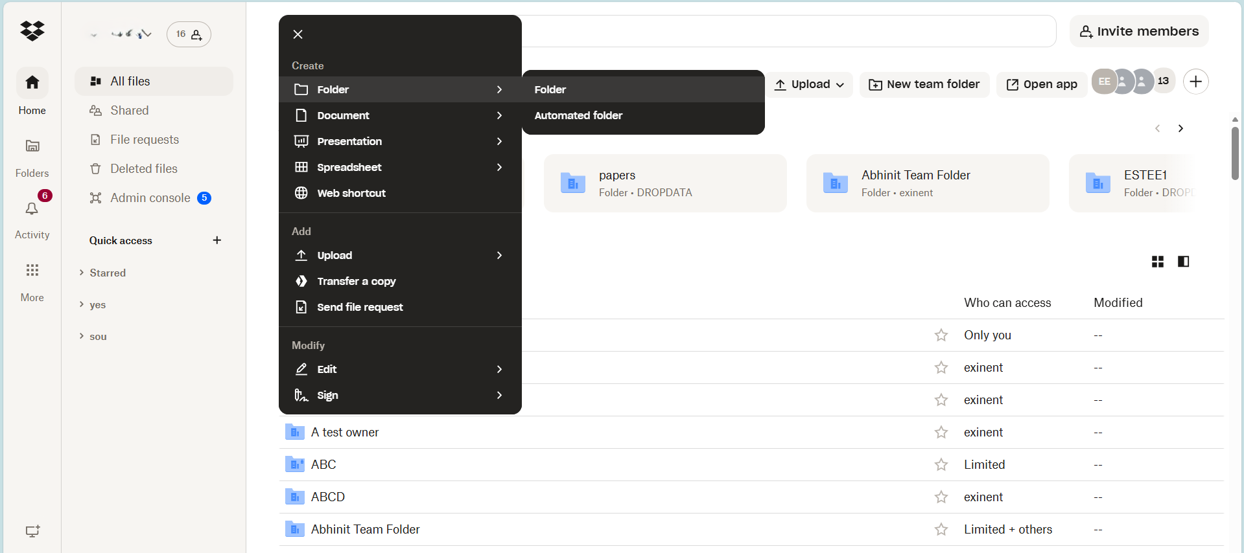1244x553 pixels.
Task: Click the round plus button near avatars
Action: click(x=1195, y=82)
